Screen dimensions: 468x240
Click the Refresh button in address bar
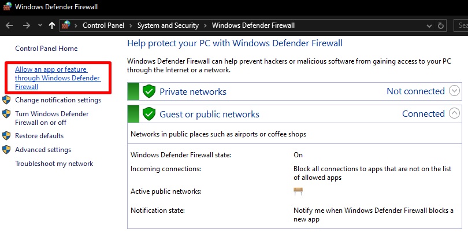pyautogui.click(x=442, y=25)
